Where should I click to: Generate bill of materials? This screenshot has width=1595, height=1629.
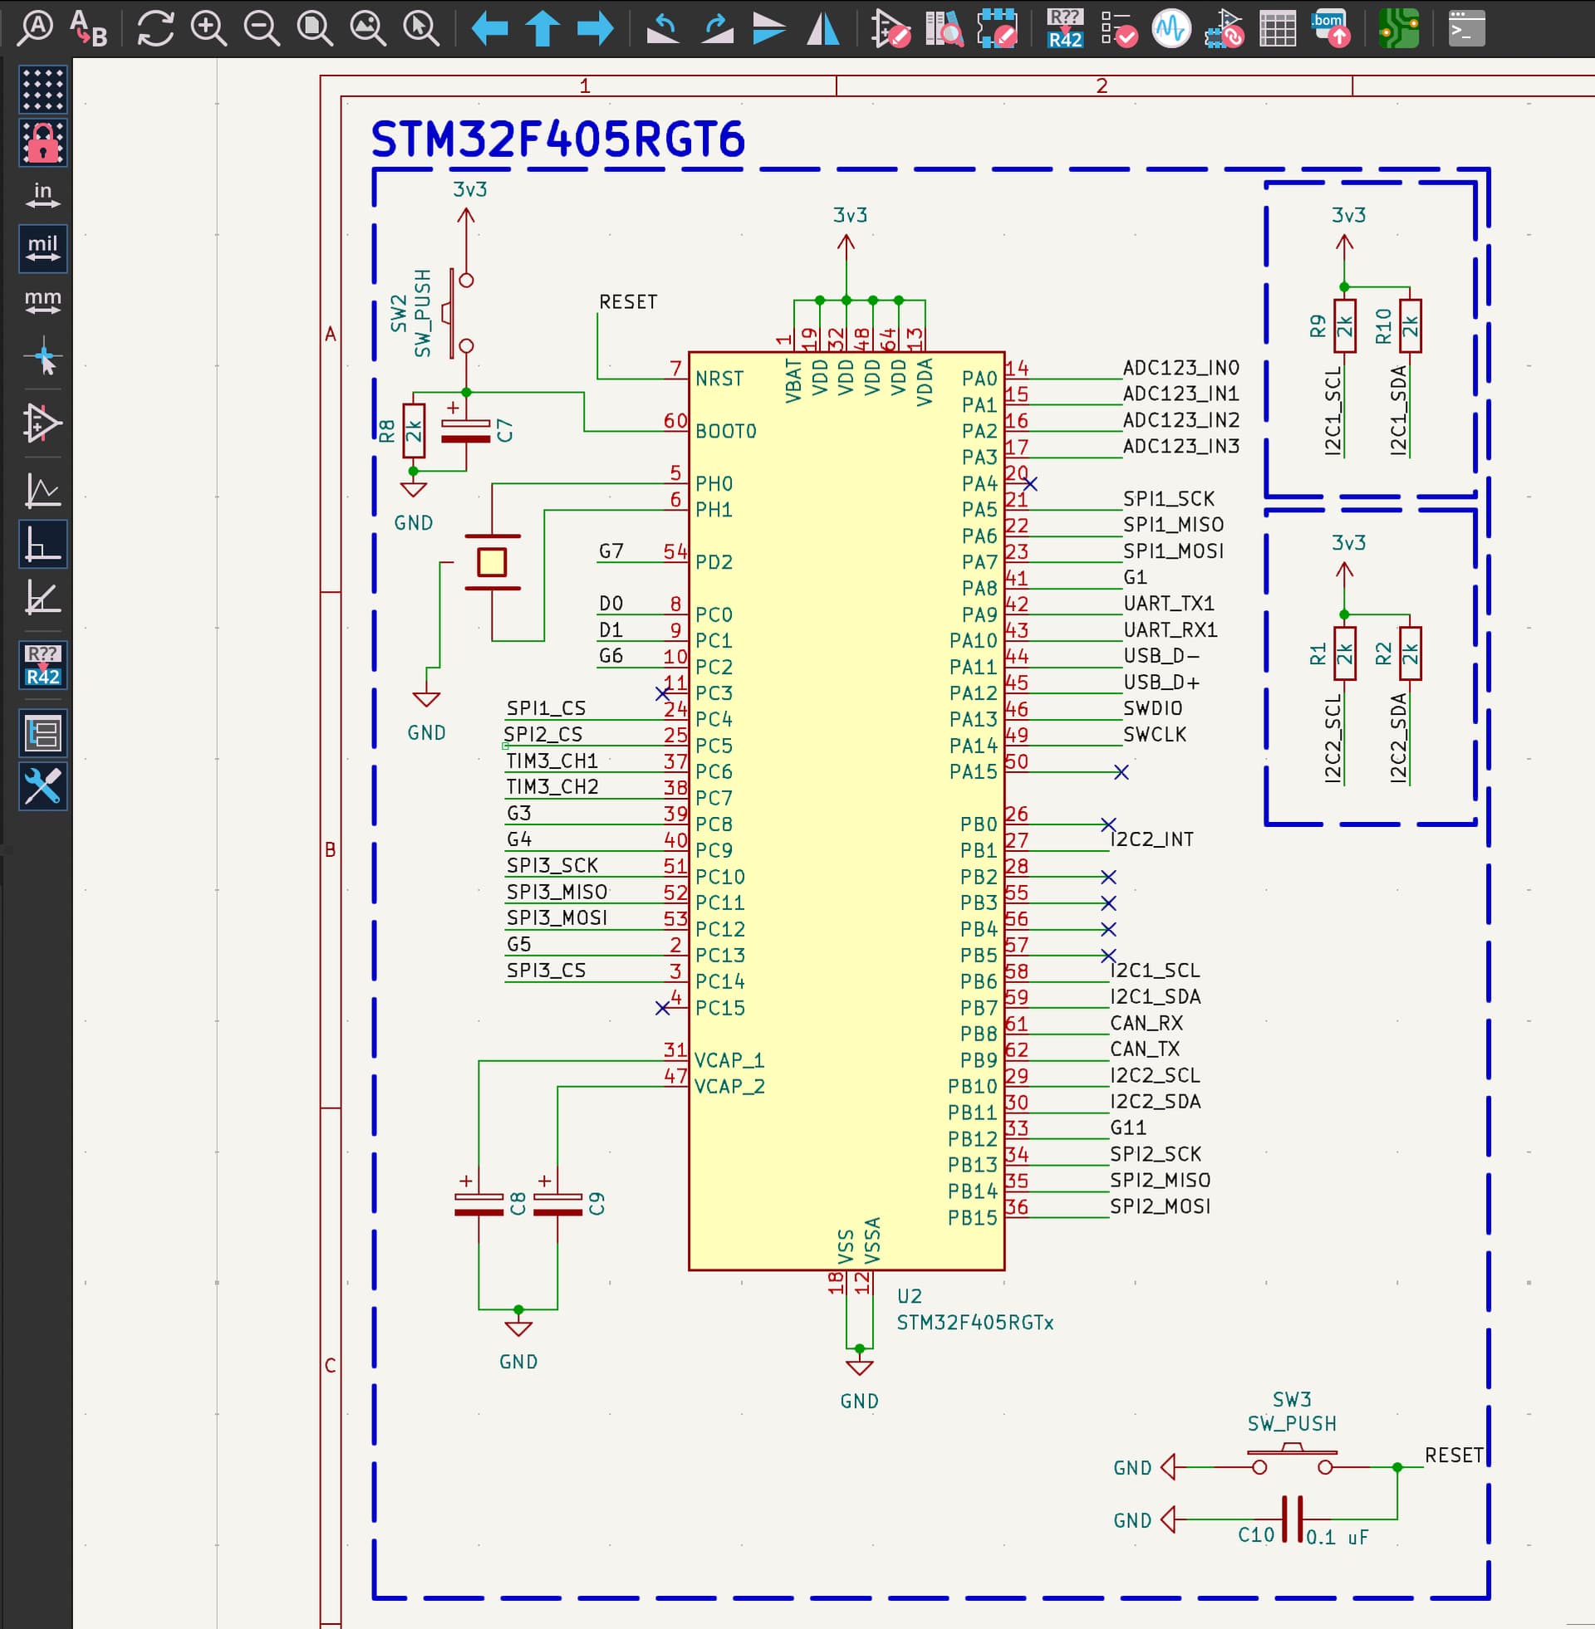pyautogui.click(x=1331, y=28)
